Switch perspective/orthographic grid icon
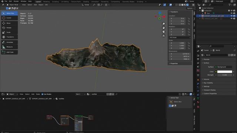This screenshot has height=133, width=237. tap(164, 36)
